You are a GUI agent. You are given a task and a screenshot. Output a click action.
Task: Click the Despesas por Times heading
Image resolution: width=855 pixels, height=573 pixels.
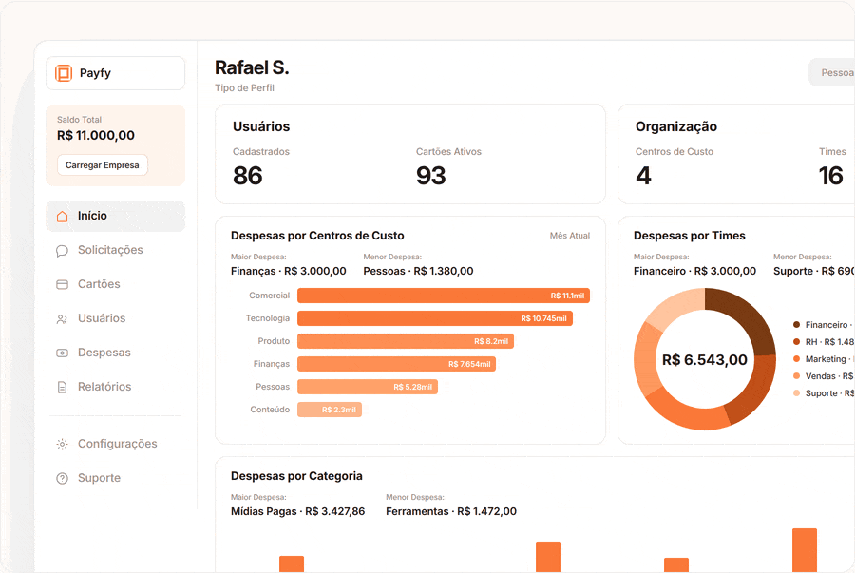tap(690, 236)
